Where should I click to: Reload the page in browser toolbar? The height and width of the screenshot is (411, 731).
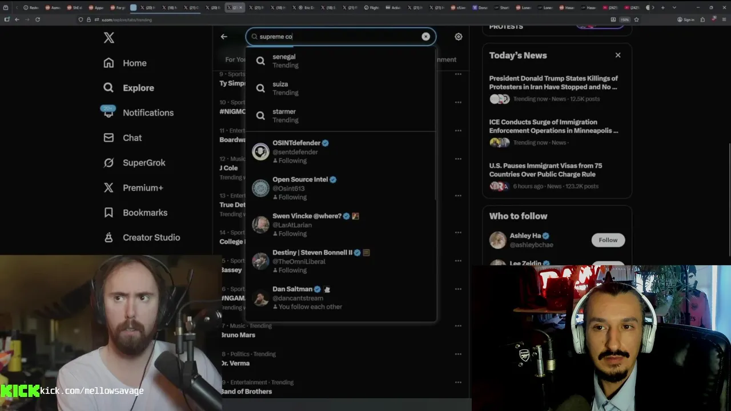(x=38, y=19)
